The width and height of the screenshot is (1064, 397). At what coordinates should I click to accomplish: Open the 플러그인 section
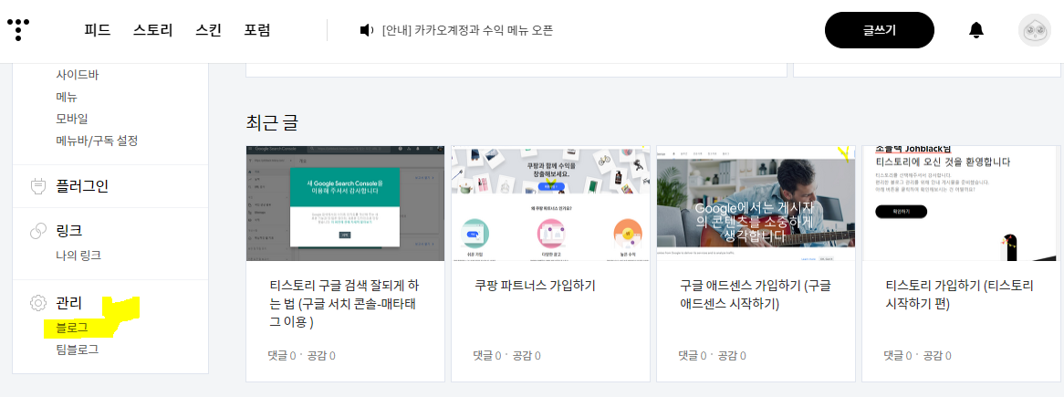tap(82, 186)
